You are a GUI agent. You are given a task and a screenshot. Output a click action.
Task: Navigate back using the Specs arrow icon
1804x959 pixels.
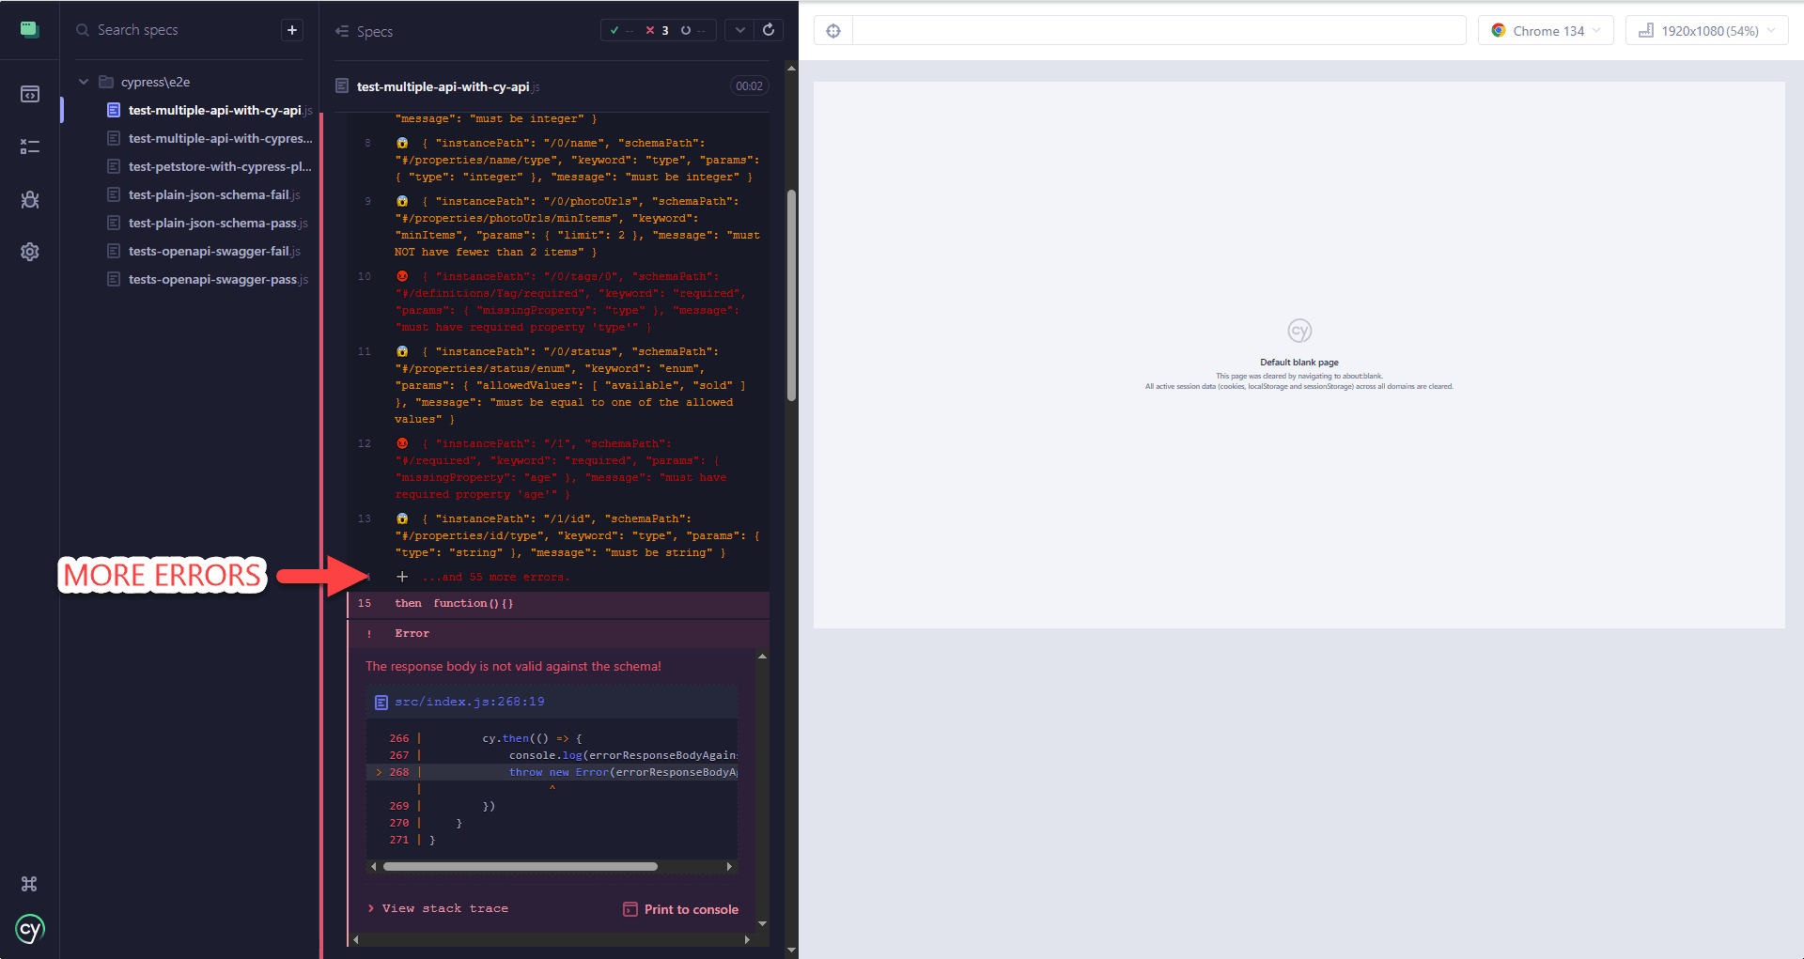(x=339, y=31)
